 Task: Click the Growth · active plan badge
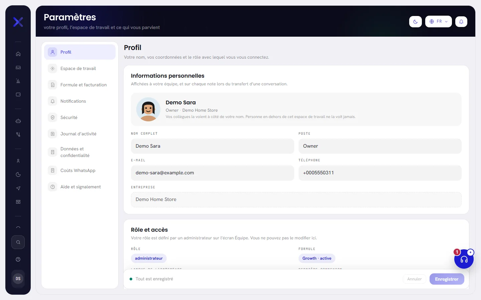[x=317, y=258]
